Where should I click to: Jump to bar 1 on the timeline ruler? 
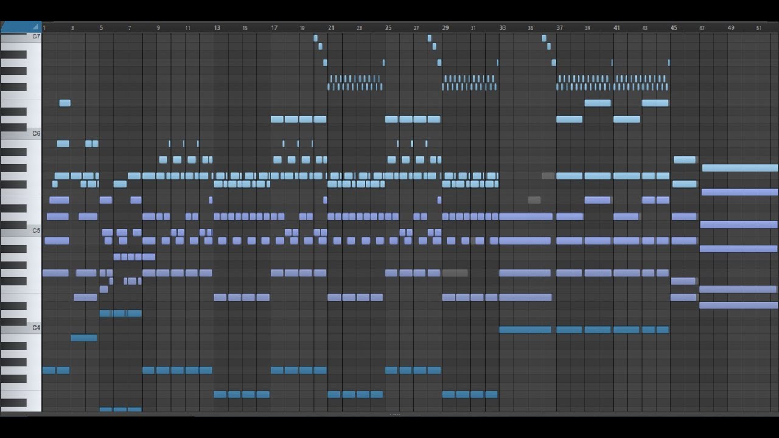pos(44,27)
